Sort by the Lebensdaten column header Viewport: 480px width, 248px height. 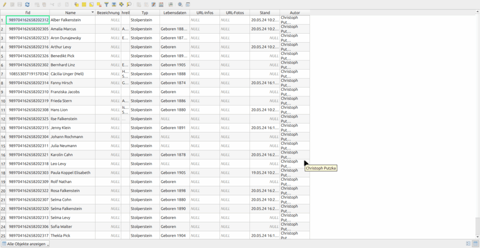174,13
